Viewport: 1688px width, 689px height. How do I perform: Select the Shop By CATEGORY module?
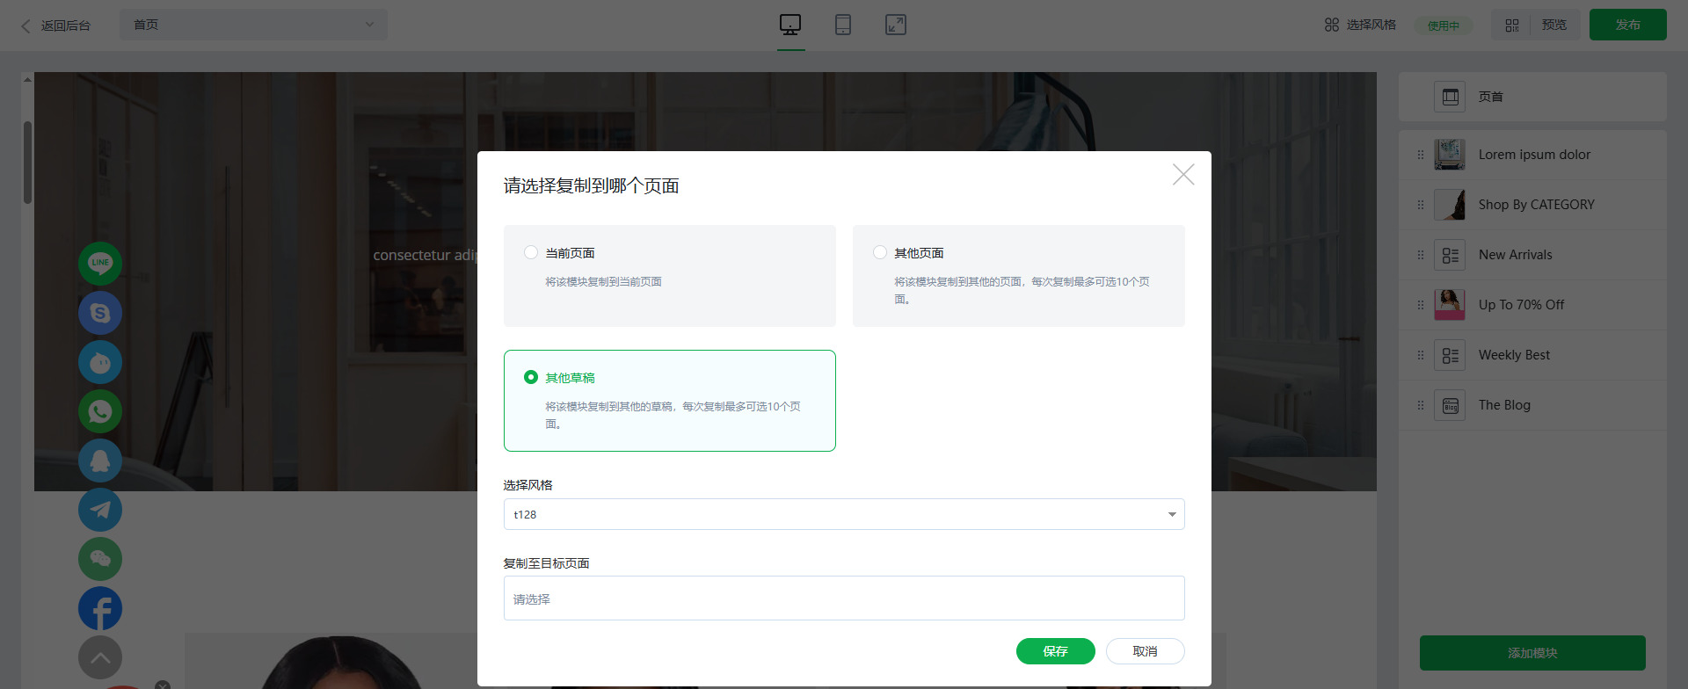(x=1535, y=205)
